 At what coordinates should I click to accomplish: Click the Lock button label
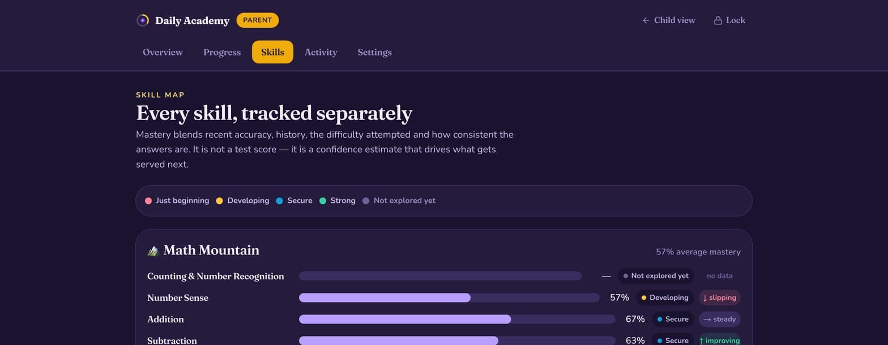[x=736, y=20]
